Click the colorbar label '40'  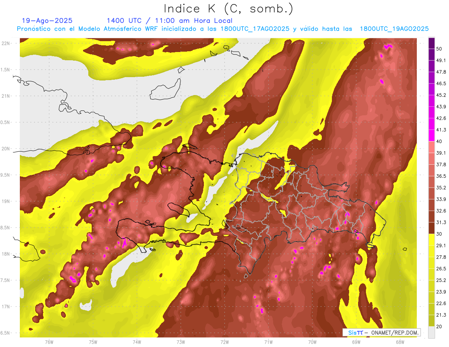[x=439, y=141]
